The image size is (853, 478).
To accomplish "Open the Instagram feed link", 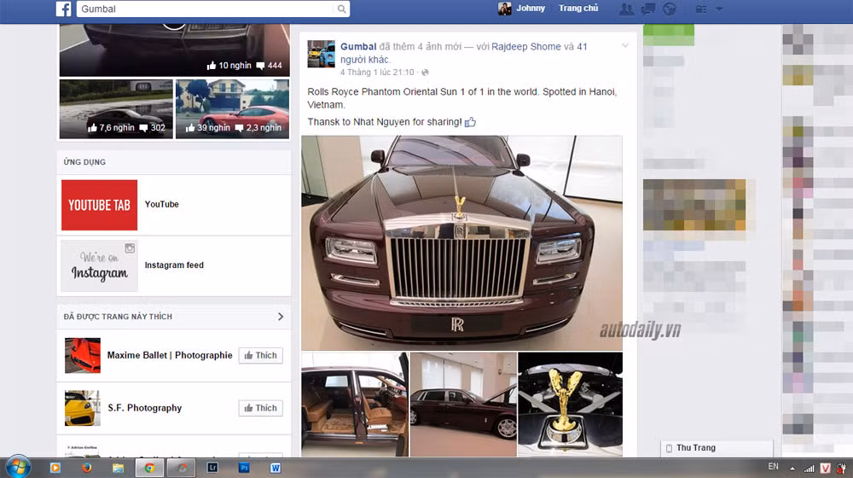I will click(174, 265).
